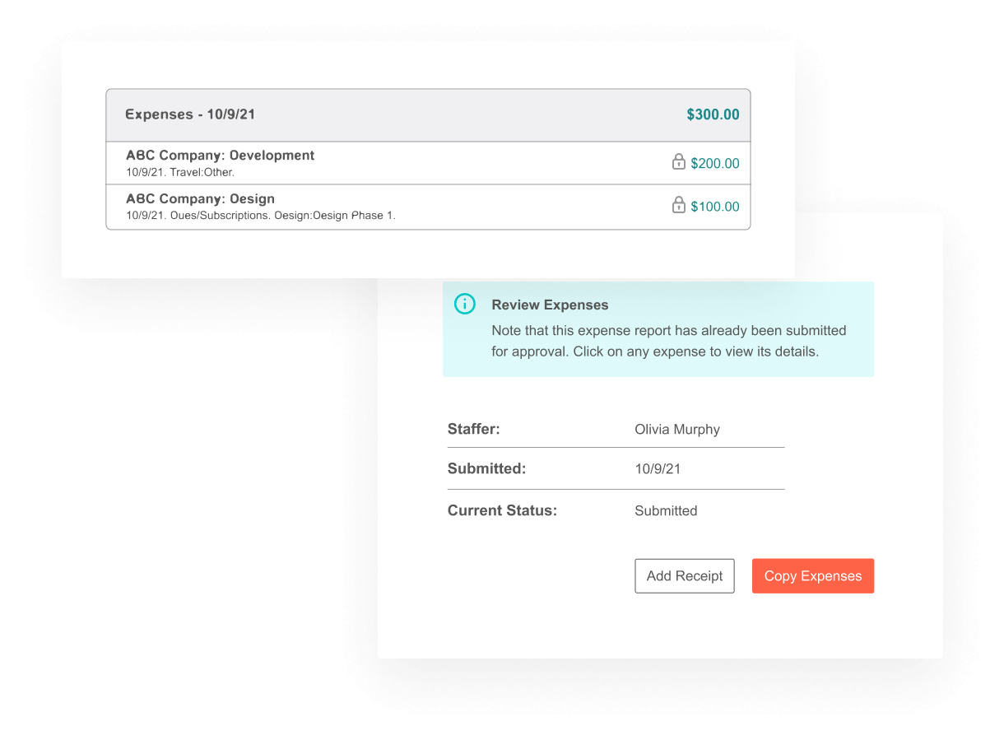Click the info icon in Review Expenses banner
Image resolution: width=1004 pixels, height=740 pixels.
[465, 304]
